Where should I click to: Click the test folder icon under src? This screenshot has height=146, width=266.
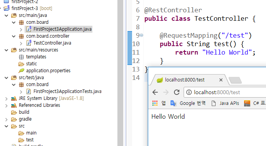[21, 140]
